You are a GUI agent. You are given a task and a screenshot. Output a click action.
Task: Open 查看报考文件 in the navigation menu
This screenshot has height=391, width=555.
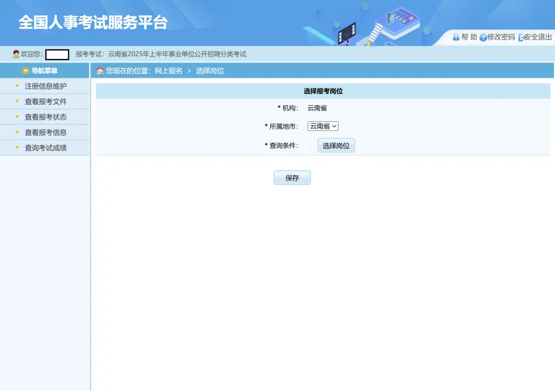(46, 102)
